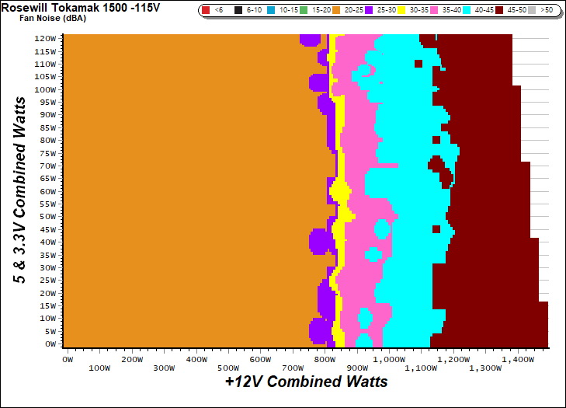Image resolution: width=566 pixels, height=408 pixels.
Task: Click the +12V Combined Watts axis title
Action: [x=306, y=382]
